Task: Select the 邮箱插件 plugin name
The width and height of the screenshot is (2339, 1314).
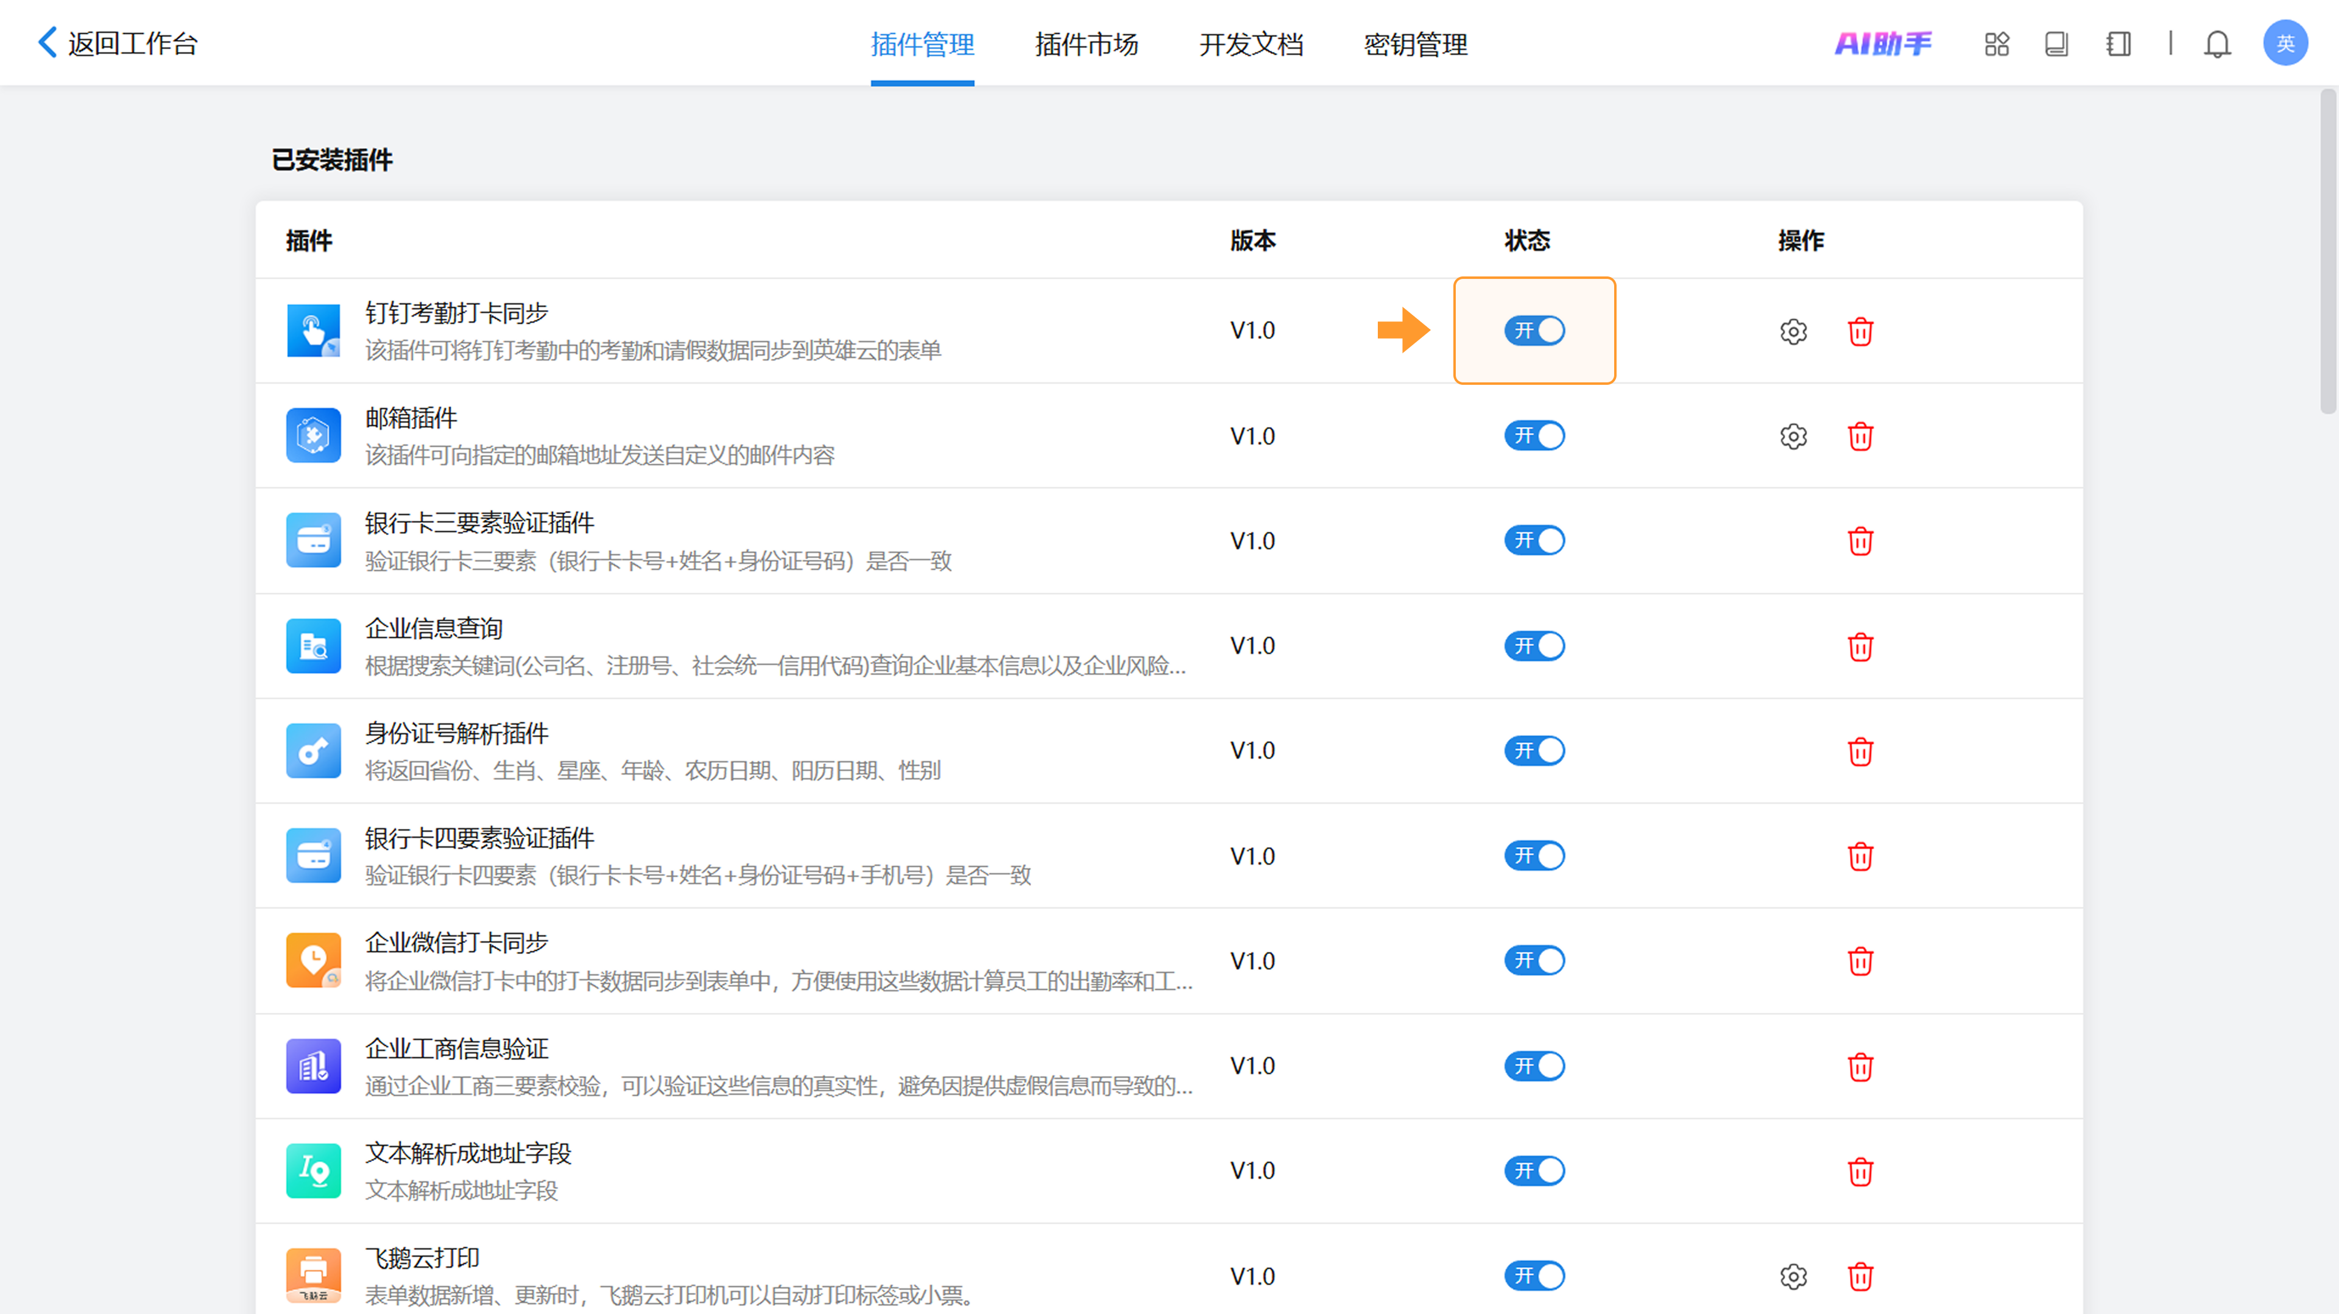Action: coord(411,418)
